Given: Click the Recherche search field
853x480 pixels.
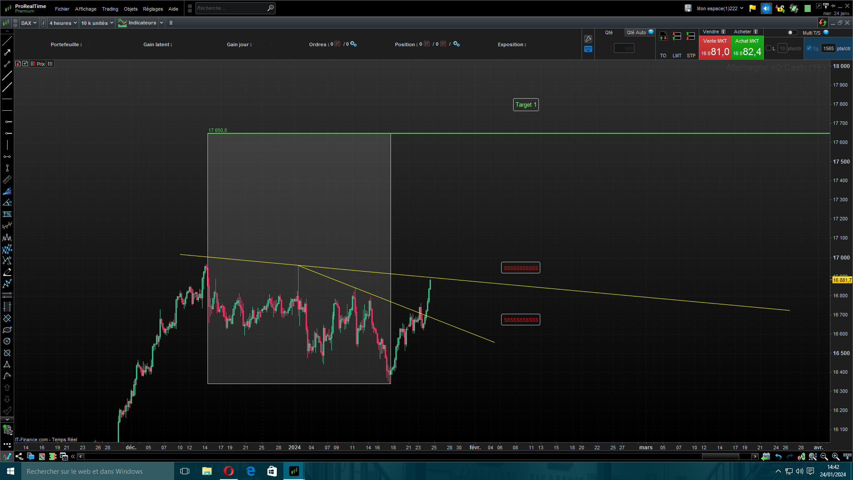Looking at the screenshot, I should click(231, 8).
